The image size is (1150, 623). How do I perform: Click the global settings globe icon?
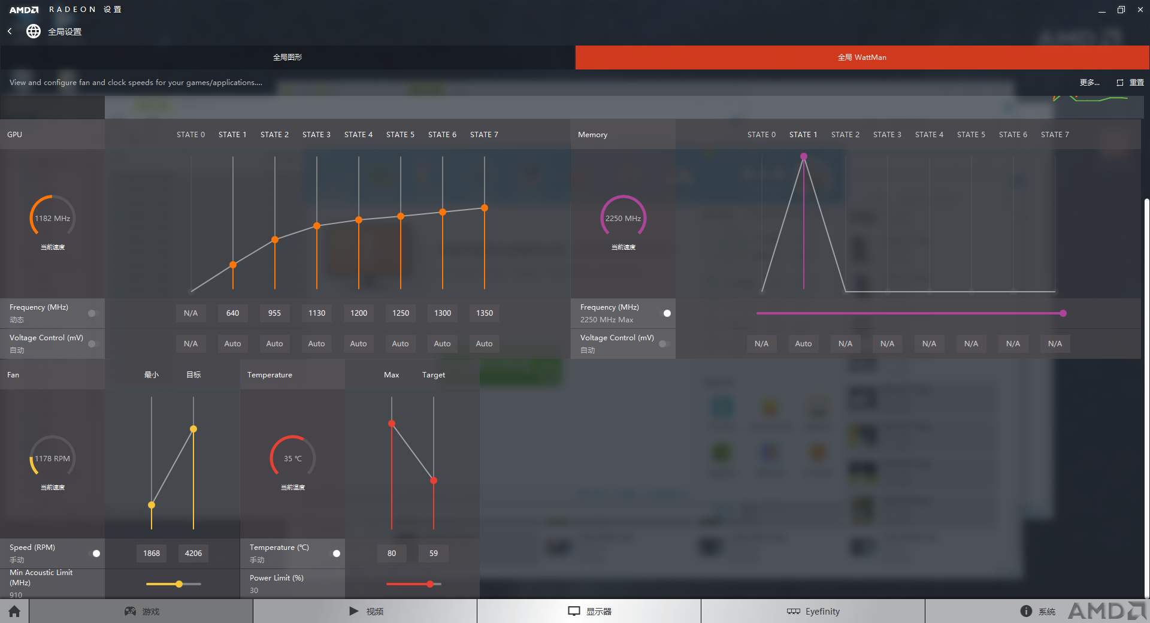(34, 31)
